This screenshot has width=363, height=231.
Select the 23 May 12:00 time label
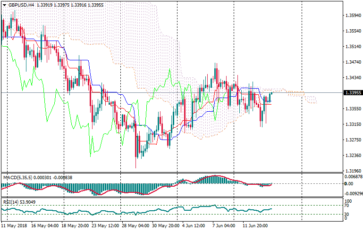[105, 226]
